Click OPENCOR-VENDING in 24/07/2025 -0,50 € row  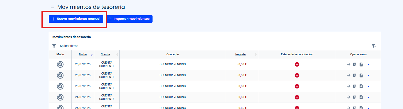pos(173,97)
